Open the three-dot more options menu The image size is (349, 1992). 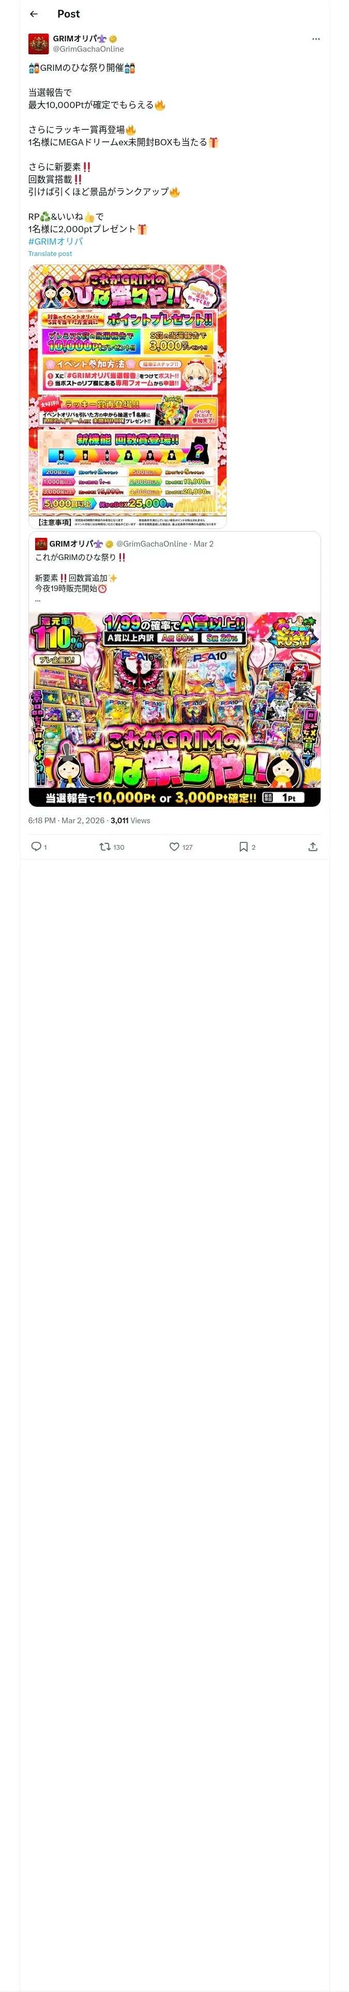[316, 39]
